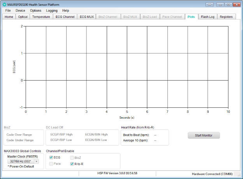Click the Start Monitor button
243x179 pixels.
pyautogui.click(x=204, y=135)
